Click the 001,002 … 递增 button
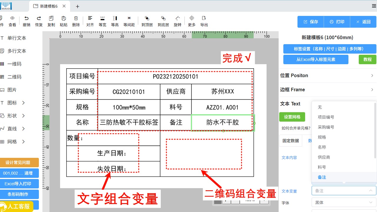 (19, 173)
